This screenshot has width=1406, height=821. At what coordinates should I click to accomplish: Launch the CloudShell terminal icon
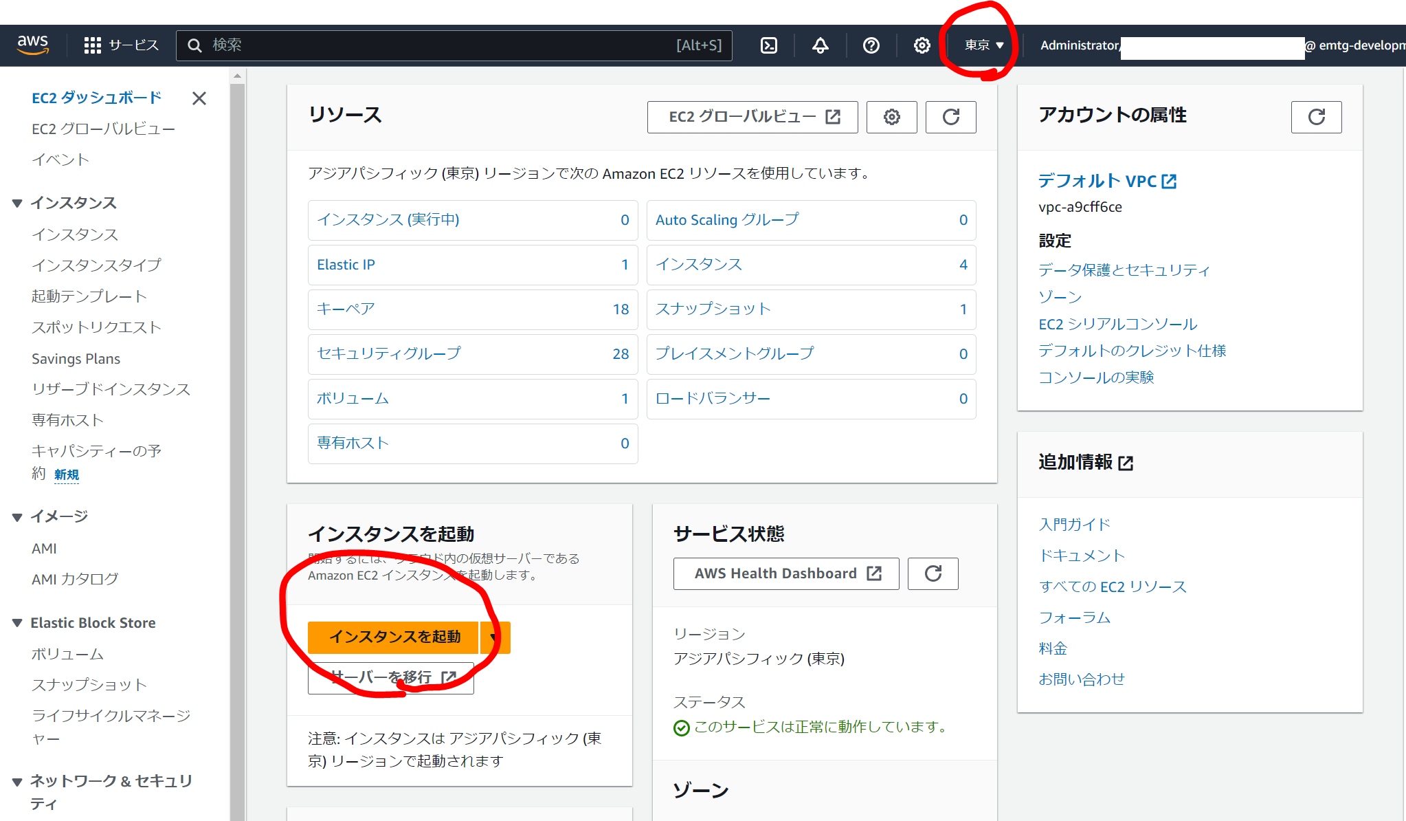click(x=769, y=45)
